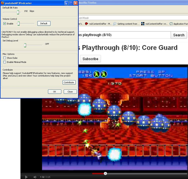Click the Default volume button

pyautogui.click(x=44, y=24)
